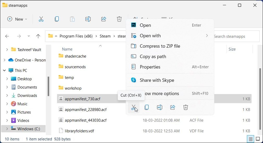263x143 pixels.
Task: Click the Up directory arrow button
Action: (x=38, y=36)
